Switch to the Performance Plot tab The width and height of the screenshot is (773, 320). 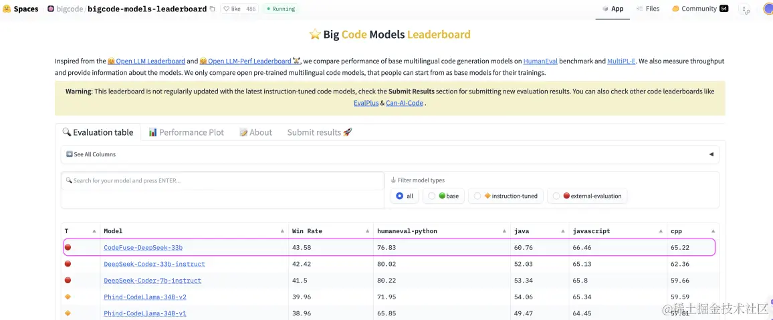coord(186,132)
